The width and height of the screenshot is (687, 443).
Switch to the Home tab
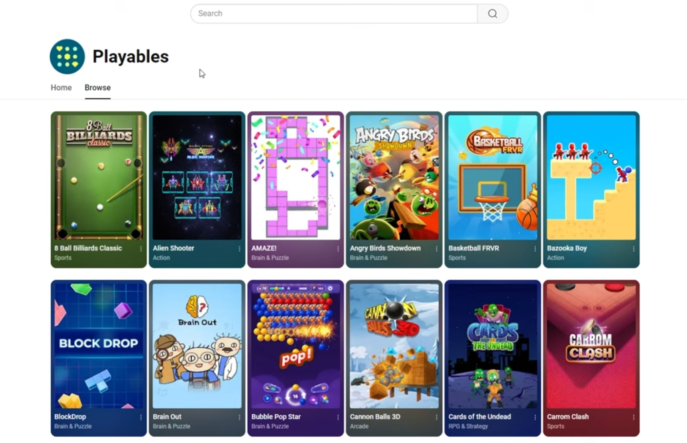click(61, 87)
